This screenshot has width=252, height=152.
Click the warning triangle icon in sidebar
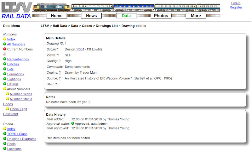[5, 54]
